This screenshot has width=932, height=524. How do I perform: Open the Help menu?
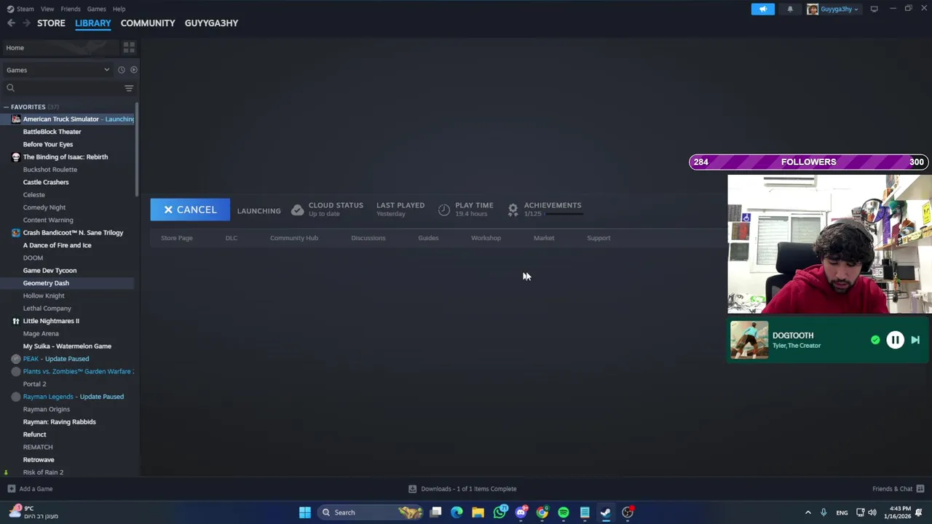pos(119,9)
